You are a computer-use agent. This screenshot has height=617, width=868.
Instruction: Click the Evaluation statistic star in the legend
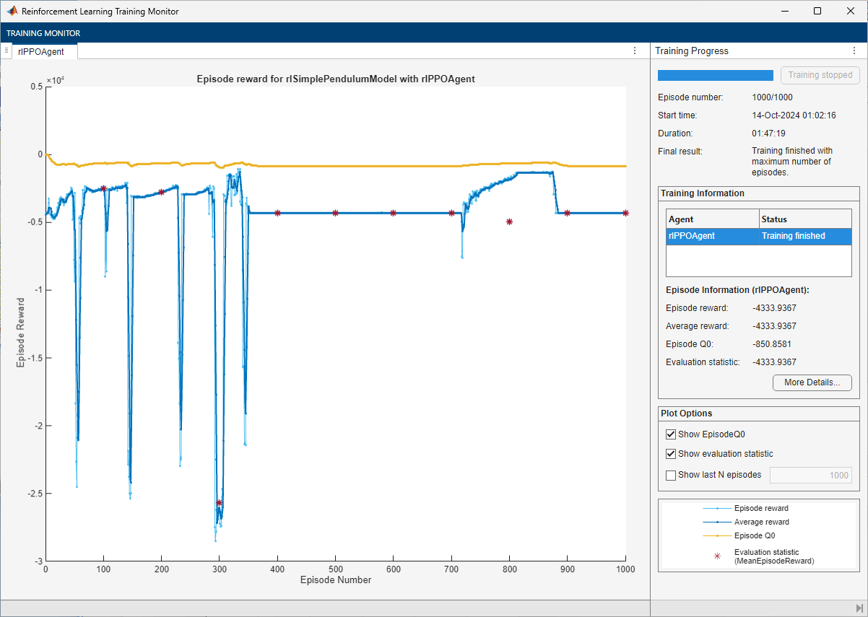tap(717, 556)
